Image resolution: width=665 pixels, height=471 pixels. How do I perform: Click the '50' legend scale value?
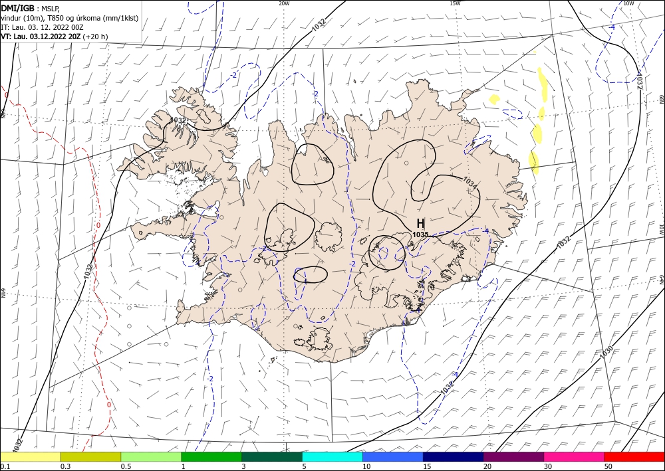point(608,466)
